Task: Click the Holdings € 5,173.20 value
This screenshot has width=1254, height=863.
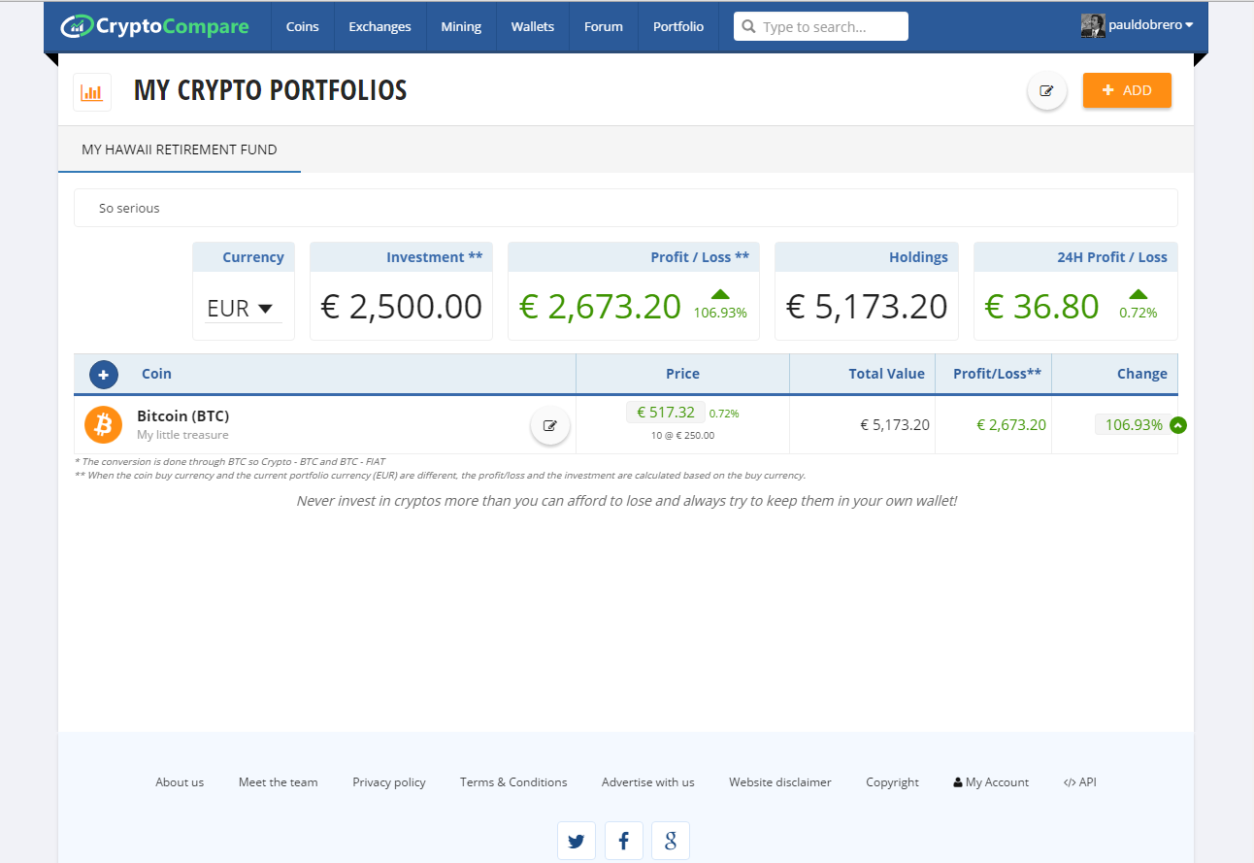Action: coord(867,307)
